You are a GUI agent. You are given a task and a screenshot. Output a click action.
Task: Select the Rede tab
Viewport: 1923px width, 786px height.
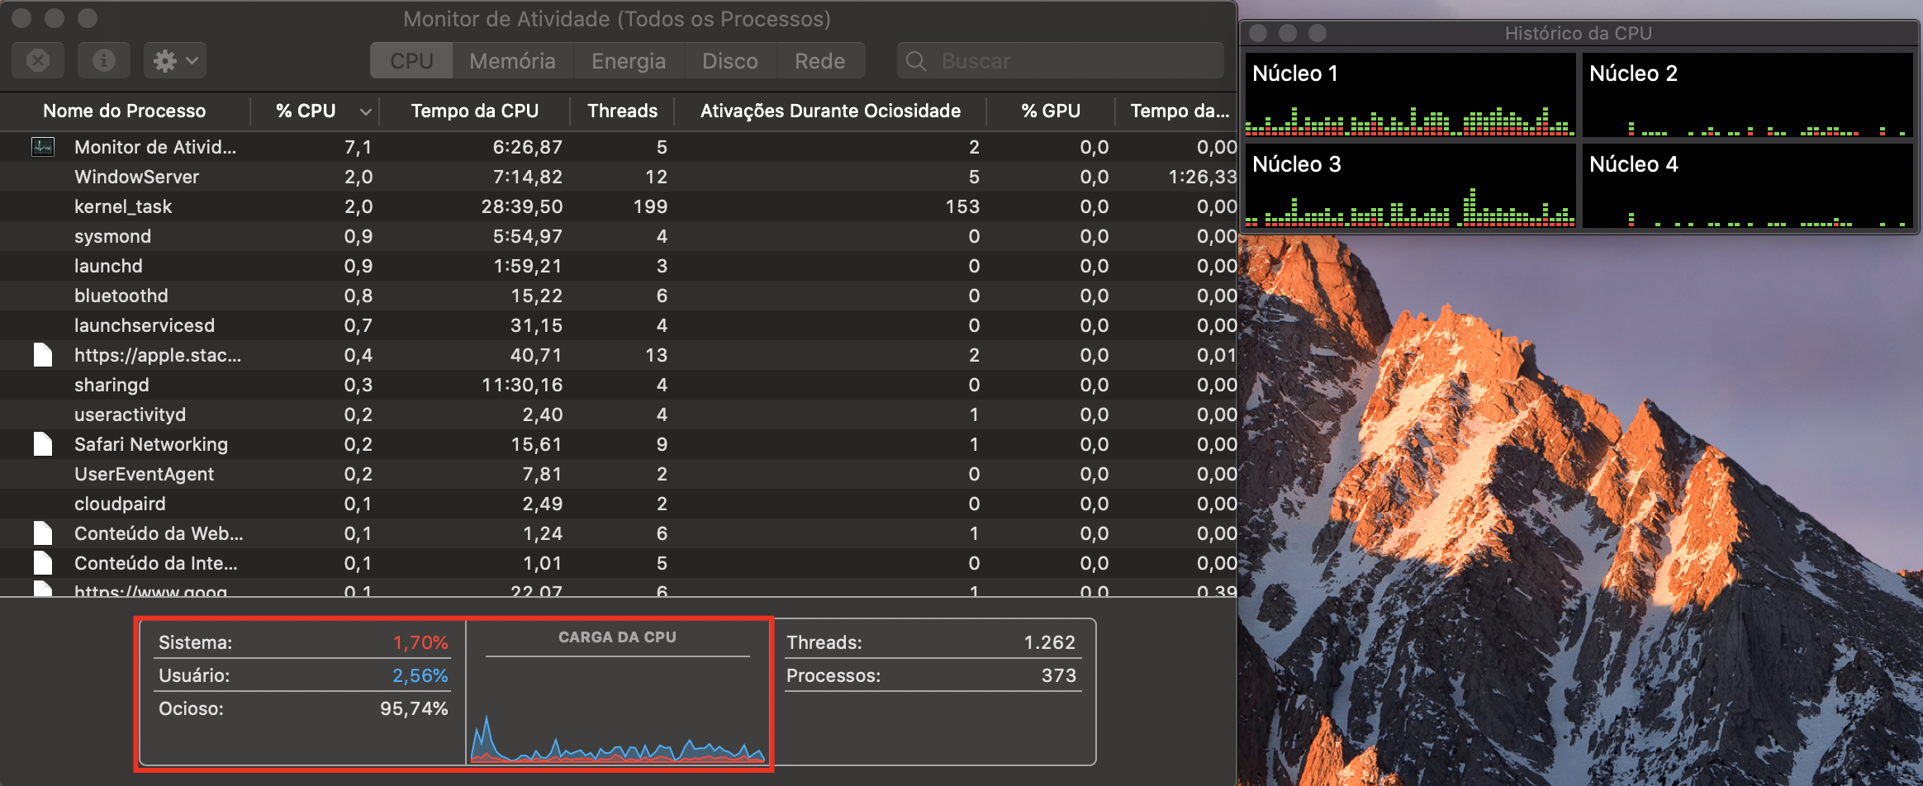819,61
